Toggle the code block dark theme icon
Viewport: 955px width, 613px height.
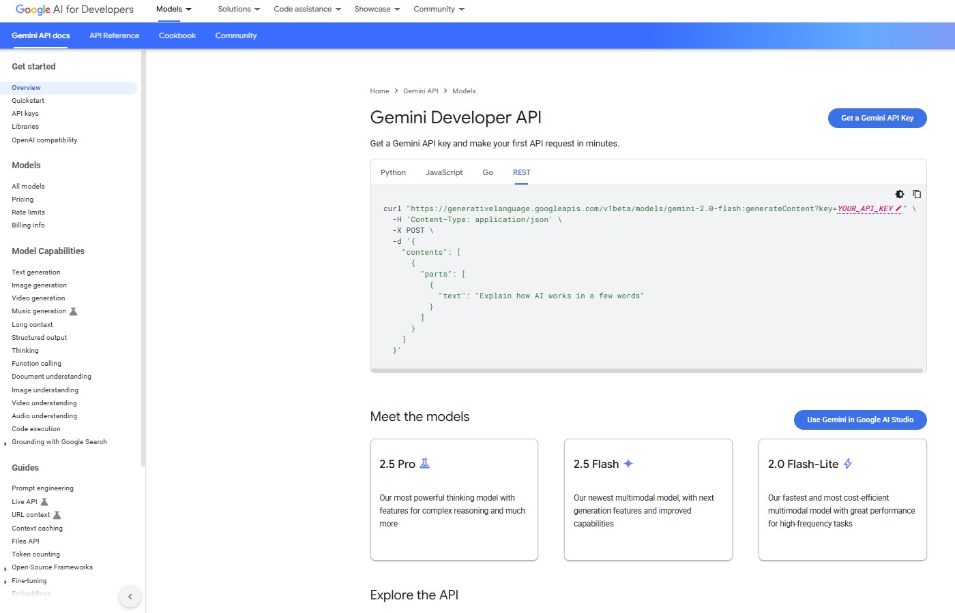[900, 194]
